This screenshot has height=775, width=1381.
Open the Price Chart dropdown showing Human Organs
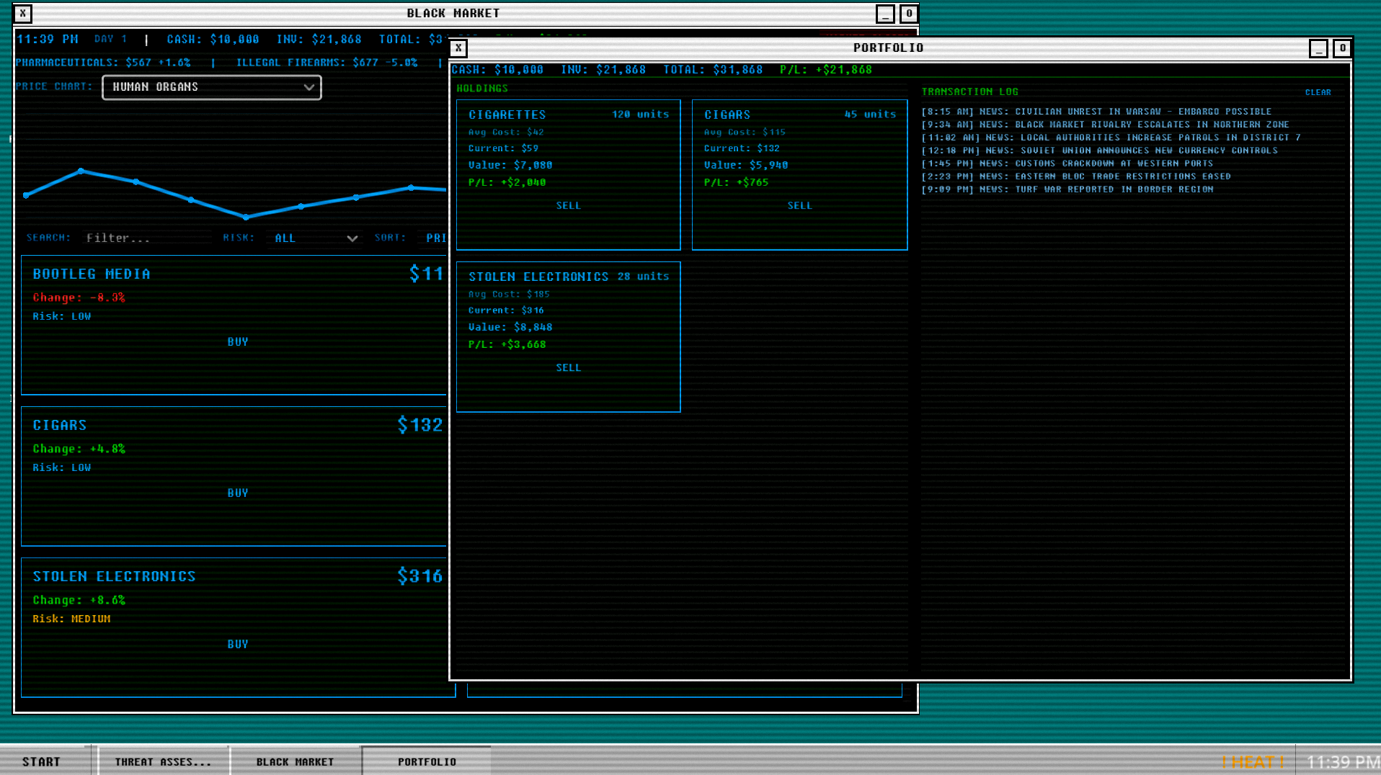pyautogui.click(x=212, y=87)
